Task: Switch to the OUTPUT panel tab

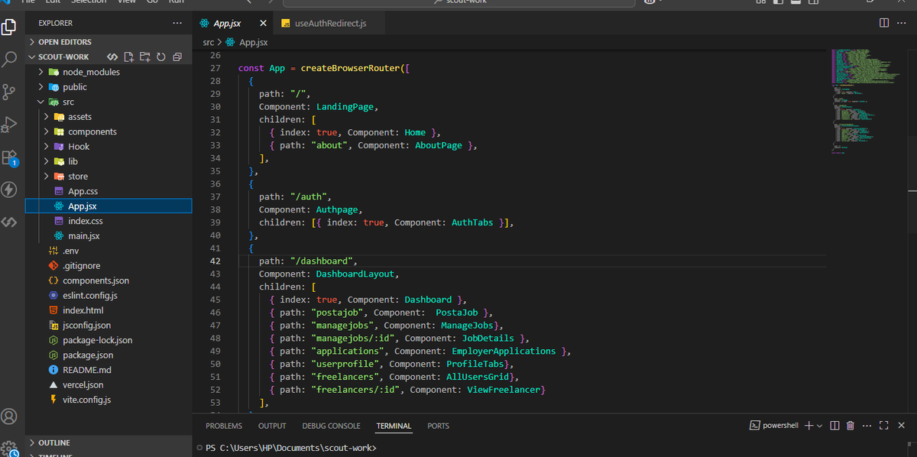Action: click(272, 426)
